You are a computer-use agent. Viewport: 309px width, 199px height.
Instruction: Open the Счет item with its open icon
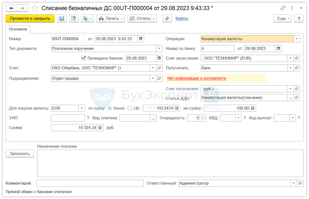tap(159, 68)
